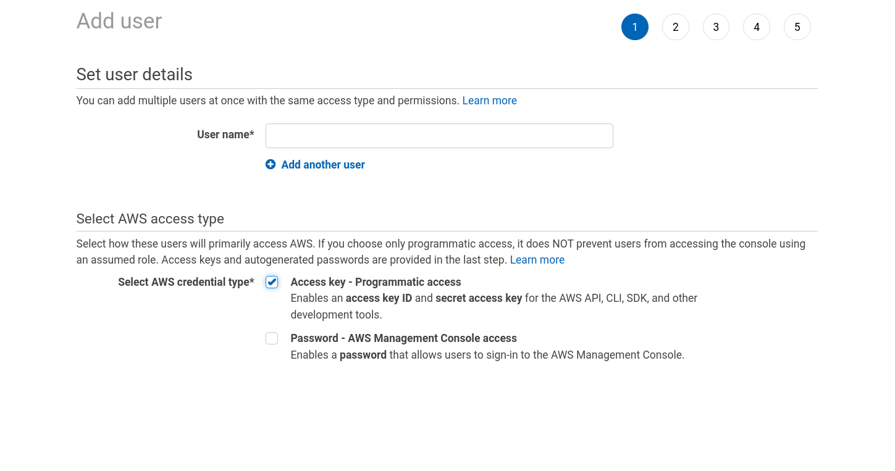
Task: Go to the final step 5 circle
Action: 797,27
